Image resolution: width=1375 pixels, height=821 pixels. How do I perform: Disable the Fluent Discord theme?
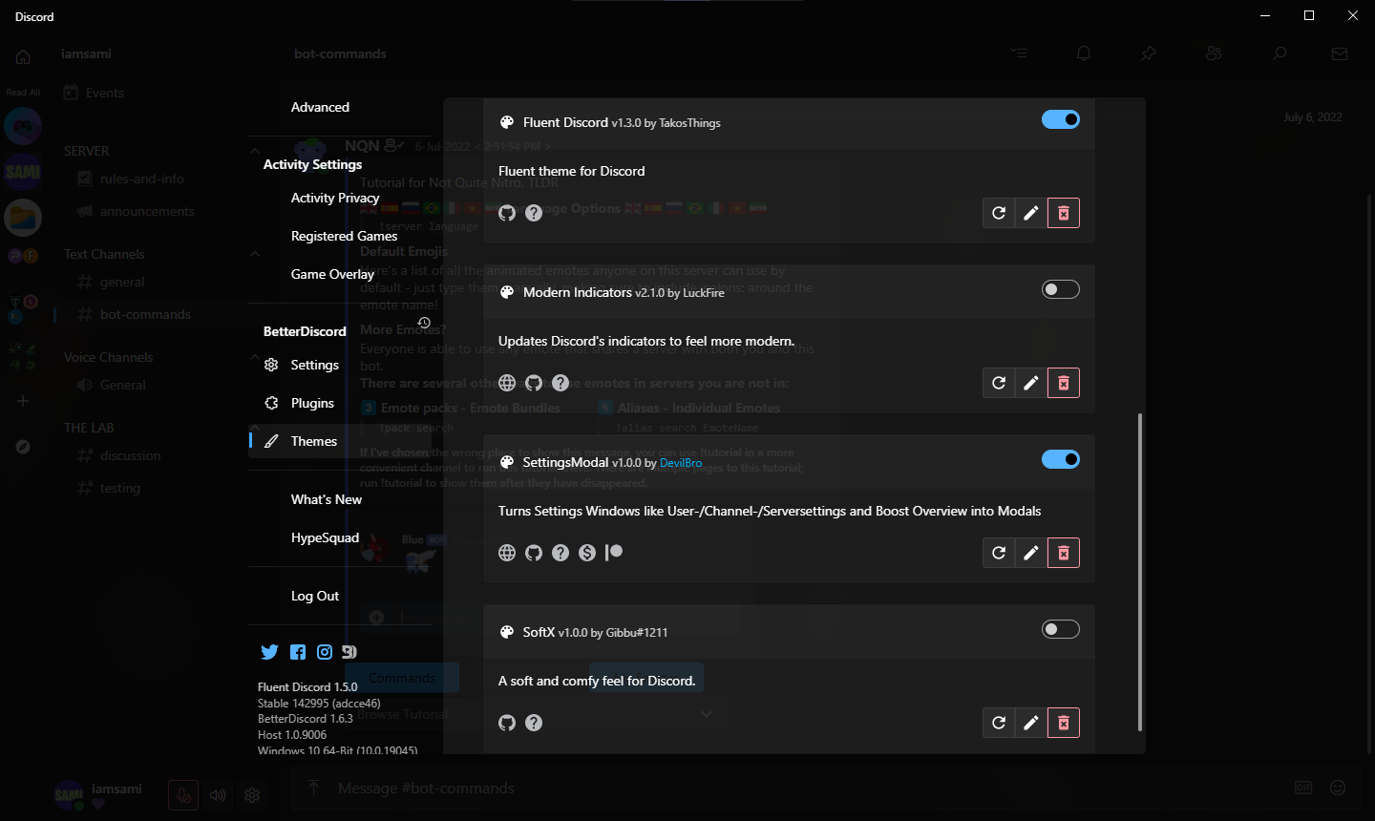[1060, 119]
